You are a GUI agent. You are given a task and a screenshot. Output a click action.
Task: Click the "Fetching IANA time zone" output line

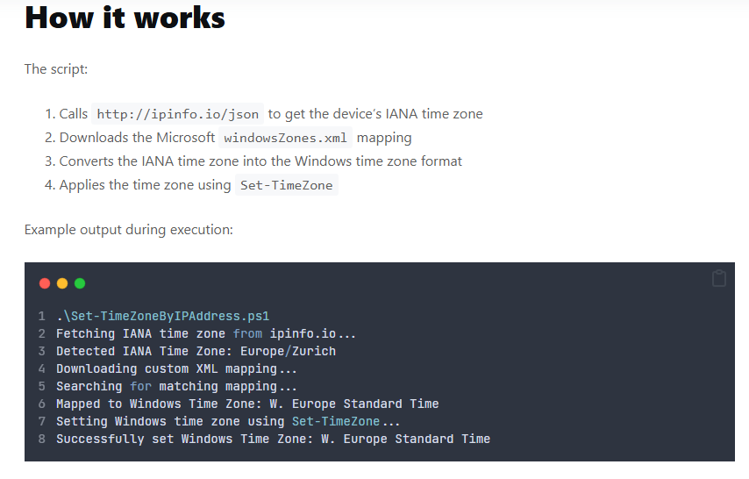(x=206, y=333)
